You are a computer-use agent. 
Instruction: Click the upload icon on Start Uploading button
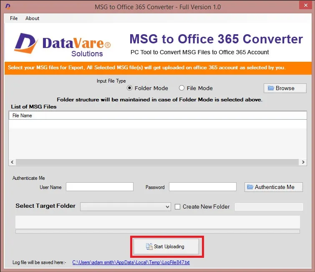coord(149,247)
